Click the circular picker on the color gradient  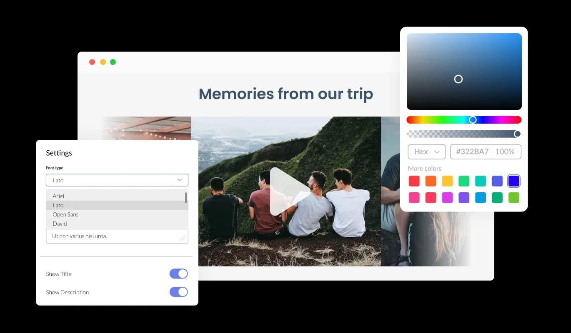coord(458,79)
